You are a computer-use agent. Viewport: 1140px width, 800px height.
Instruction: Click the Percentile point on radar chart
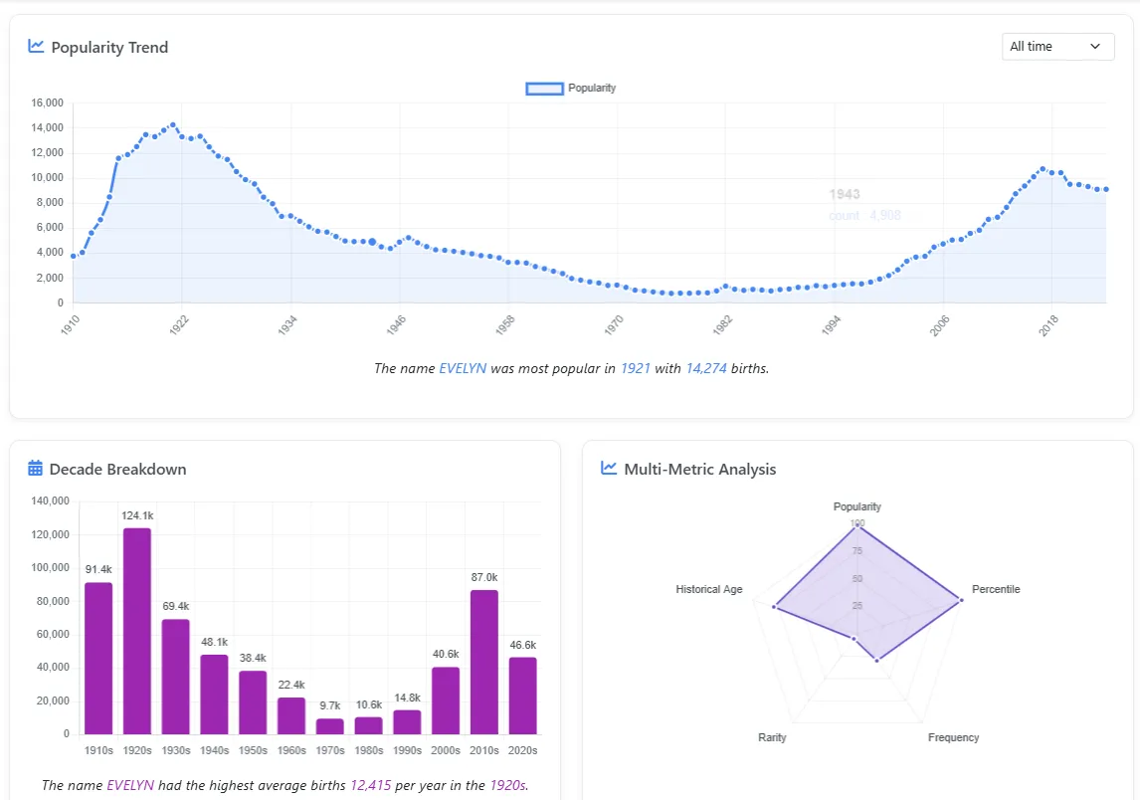pyautogui.click(x=960, y=600)
